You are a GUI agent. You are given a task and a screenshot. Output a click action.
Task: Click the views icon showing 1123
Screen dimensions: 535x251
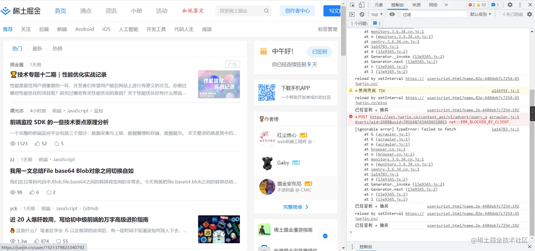click(13, 144)
